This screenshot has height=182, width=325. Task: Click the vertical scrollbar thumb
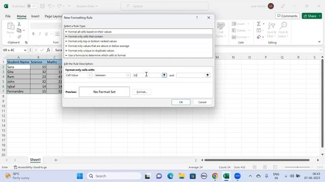tap(322, 103)
